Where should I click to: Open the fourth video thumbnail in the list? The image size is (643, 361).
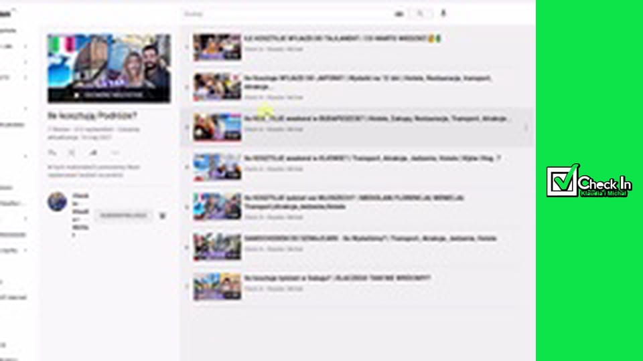point(216,167)
